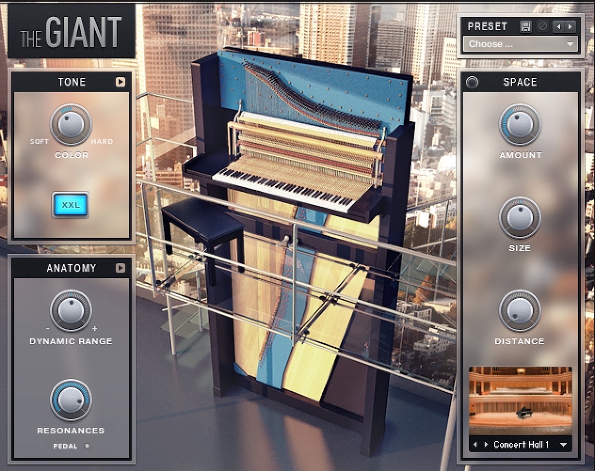The height and width of the screenshot is (471, 595).
Task: Click the Dynamic Range knob
Action: point(71,311)
